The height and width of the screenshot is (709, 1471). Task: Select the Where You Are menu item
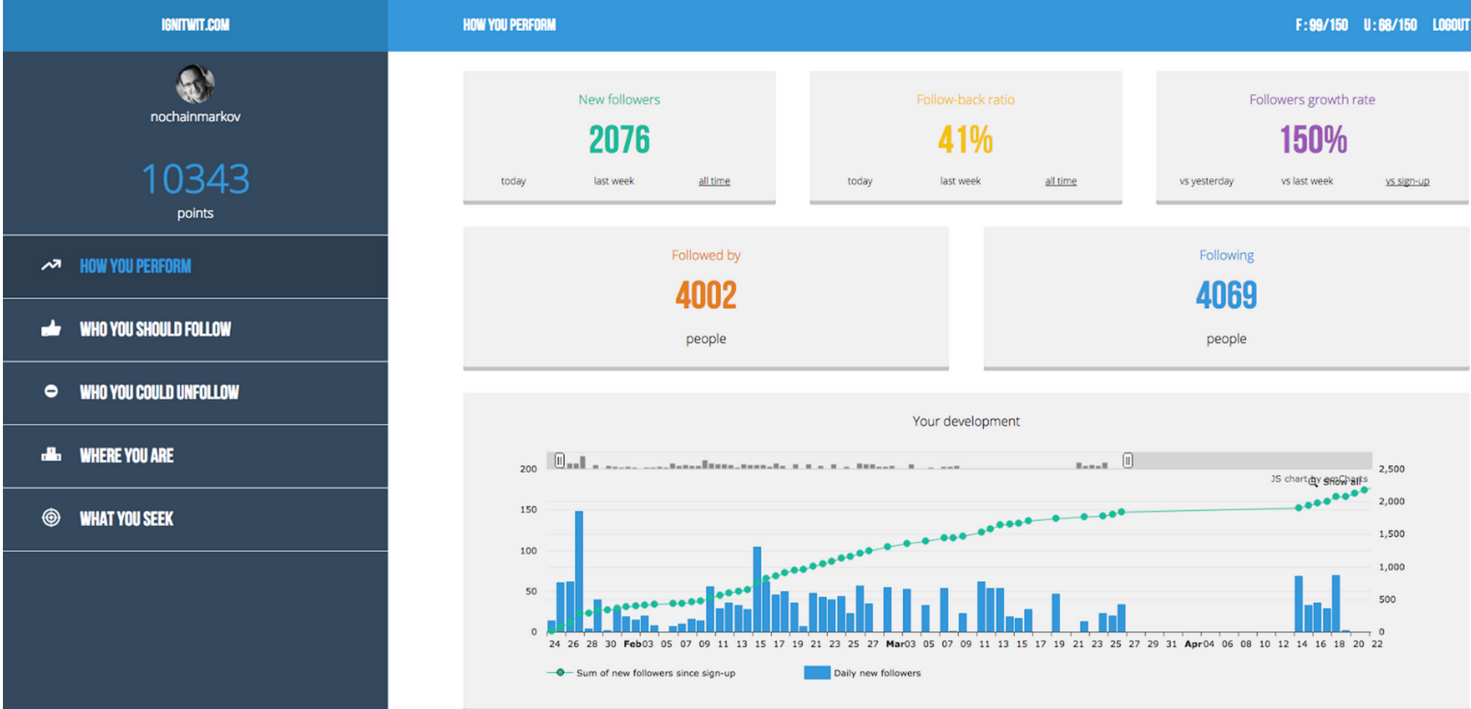pyautogui.click(x=126, y=455)
